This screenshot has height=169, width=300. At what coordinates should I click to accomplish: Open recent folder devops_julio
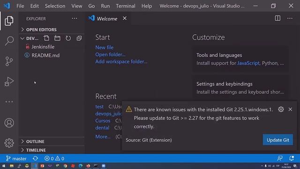(108, 114)
